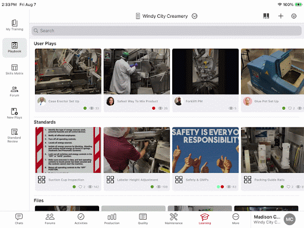Click the grid icon on Suction Cup Inspection
This screenshot has width=304, height=228.
click(x=42, y=180)
